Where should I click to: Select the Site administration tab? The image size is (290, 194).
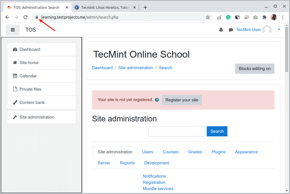(115, 152)
